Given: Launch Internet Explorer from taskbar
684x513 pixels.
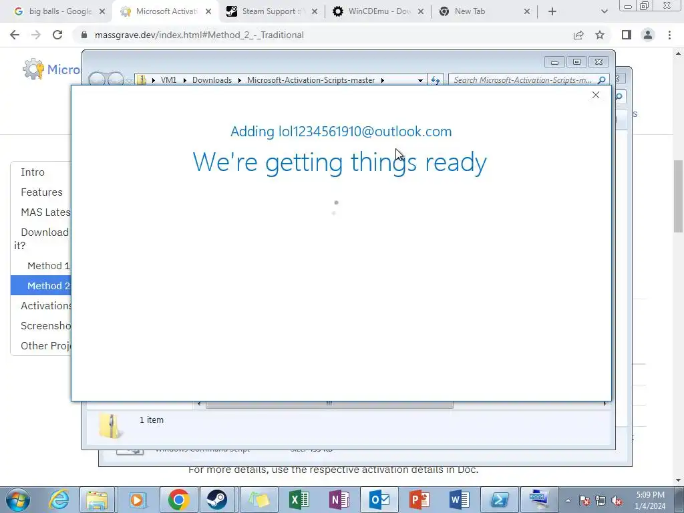Looking at the screenshot, I should (x=59, y=500).
